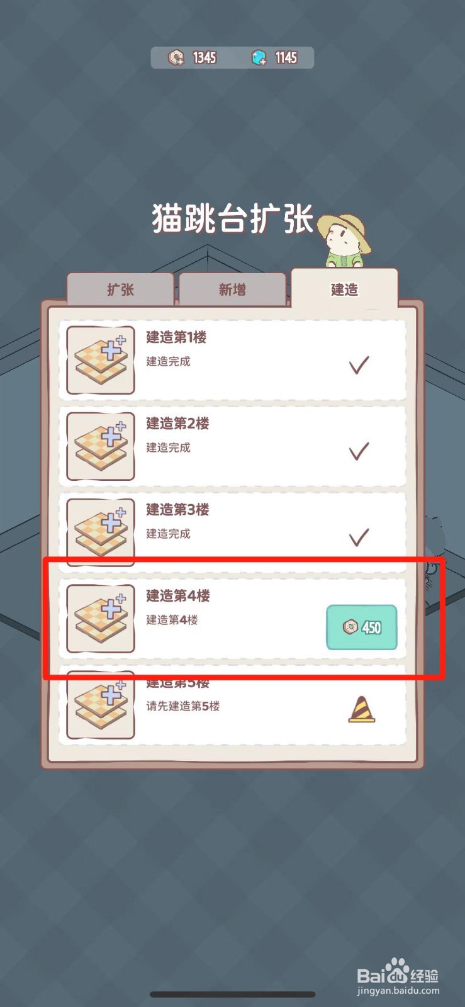Tap the floor 2 build icon
This screenshot has width=465, height=1007.
101,447
